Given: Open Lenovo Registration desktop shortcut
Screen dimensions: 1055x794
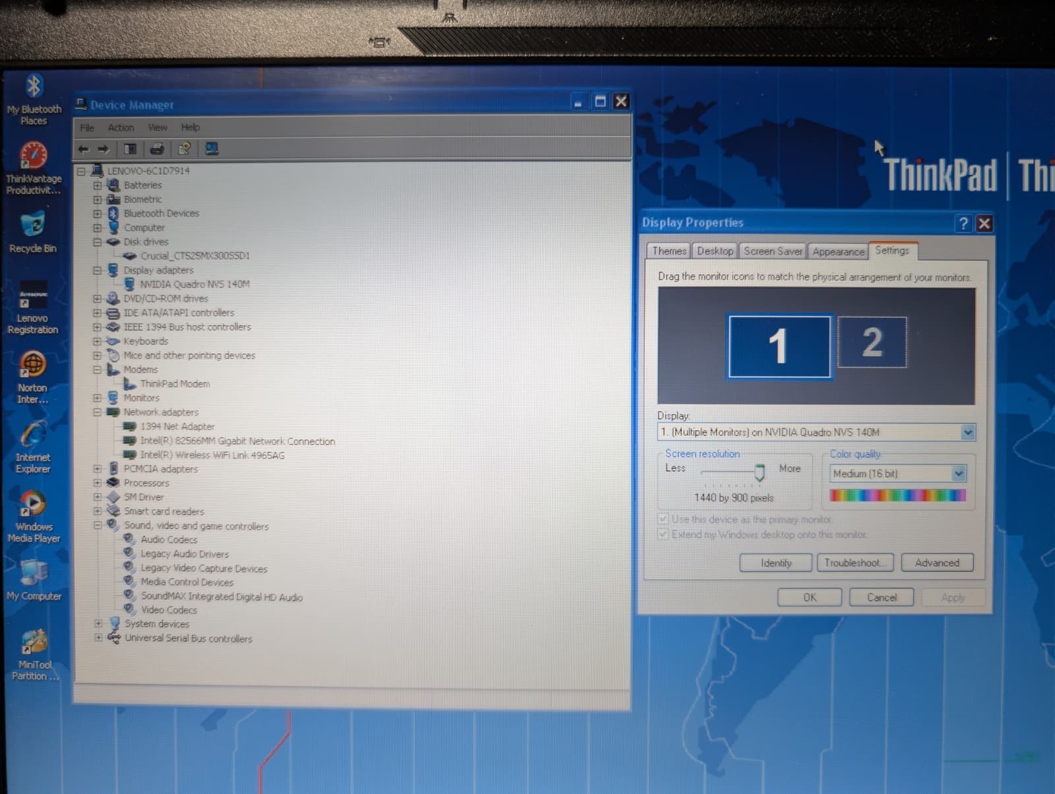Looking at the screenshot, I should pyautogui.click(x=33, y=307).
